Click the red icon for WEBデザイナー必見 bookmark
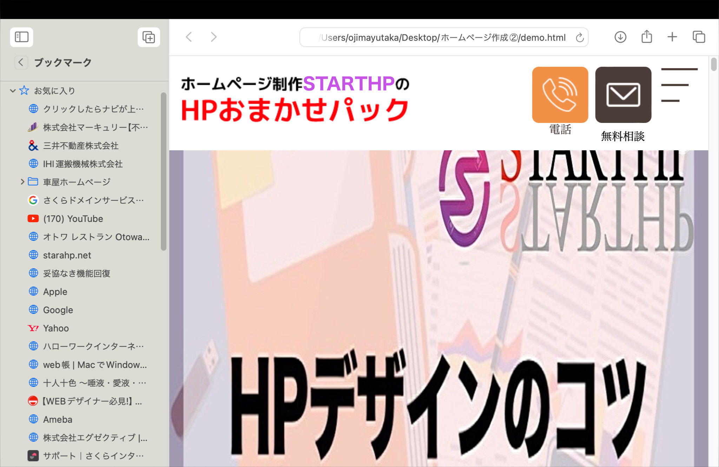This screenshot has height=467, width=719. pos(33,401)
